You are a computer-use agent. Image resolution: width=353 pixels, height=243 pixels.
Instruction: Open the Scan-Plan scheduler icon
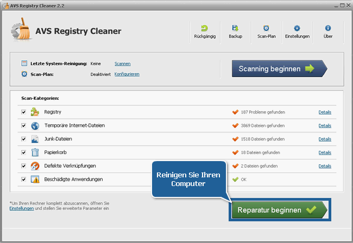(x=266, y=28)
